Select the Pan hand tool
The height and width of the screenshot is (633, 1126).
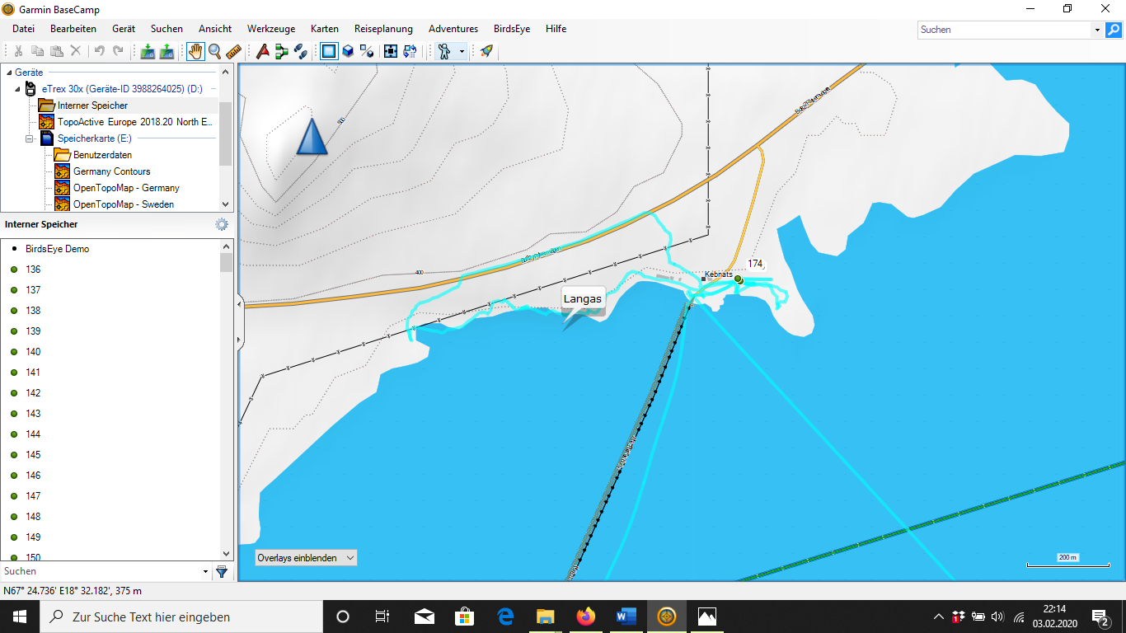click(x=195, y=51)
